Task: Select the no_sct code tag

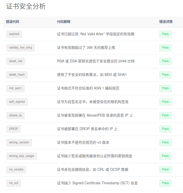Action: [14, 183]
